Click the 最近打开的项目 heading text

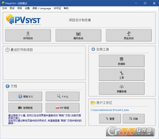[22, 50]
